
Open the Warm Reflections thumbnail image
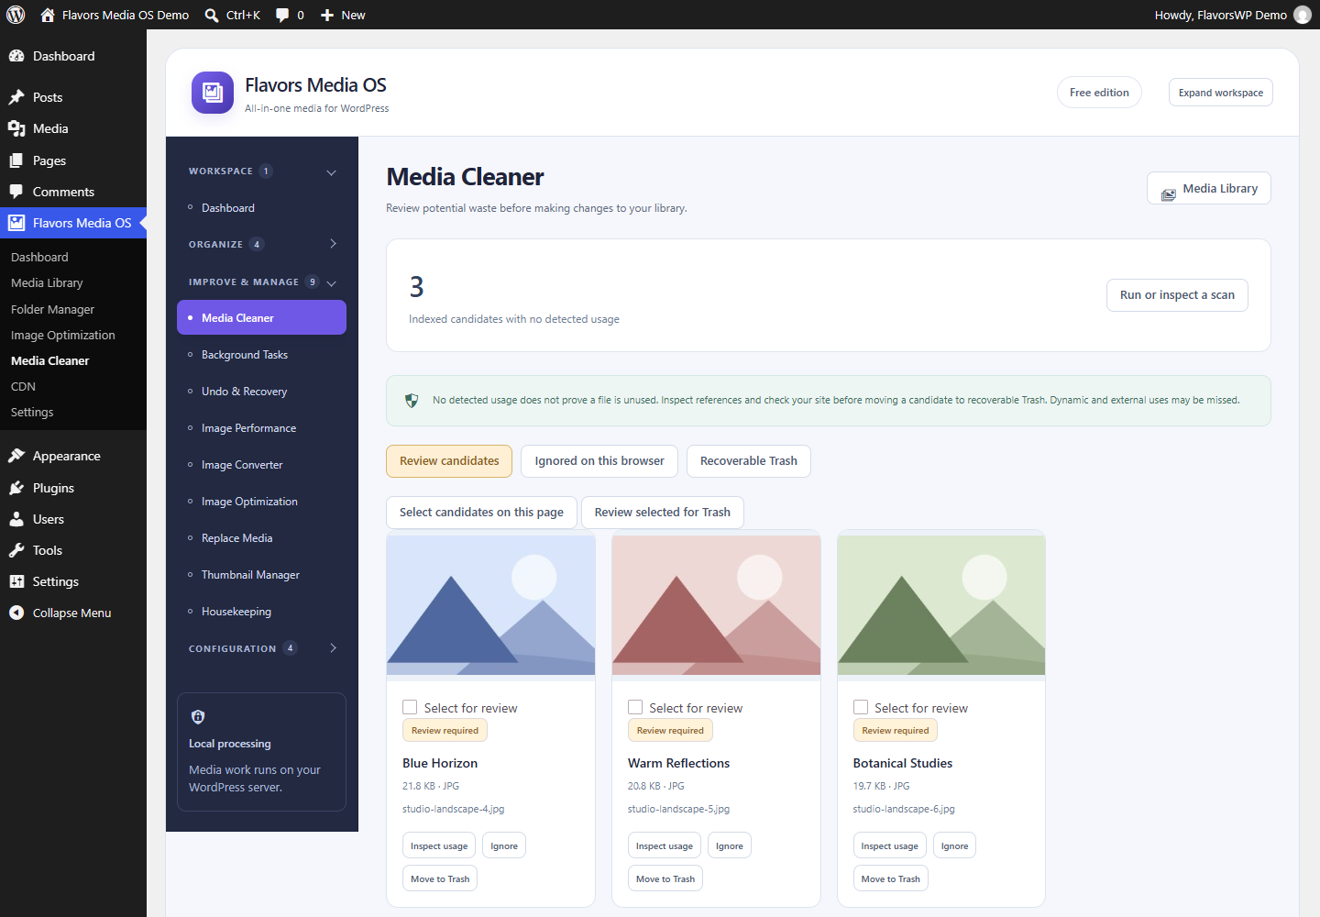tap(716, 605)
